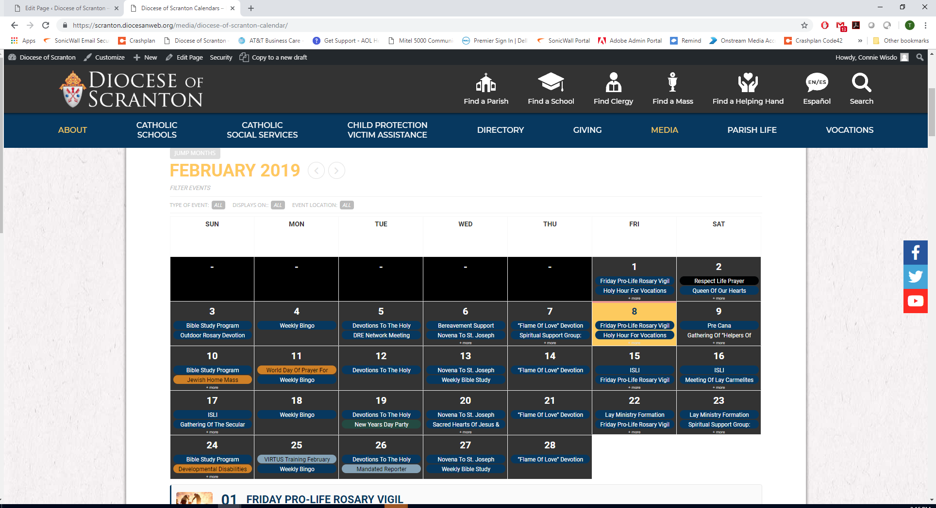Go to previous month with left chevron
Image resolution: width=936 pixels, height=508 pixels.
coord(316,171)
